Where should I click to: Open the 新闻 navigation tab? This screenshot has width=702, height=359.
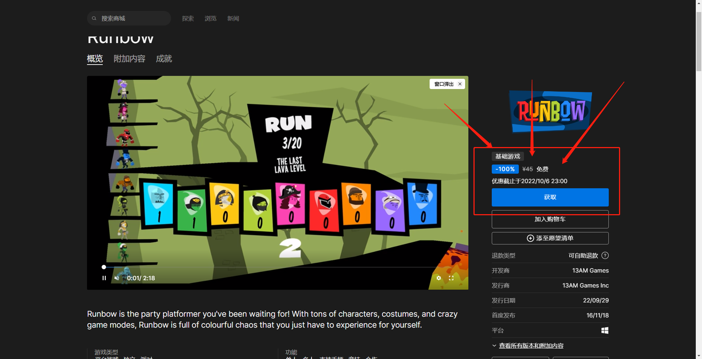(x=233, y=18)
